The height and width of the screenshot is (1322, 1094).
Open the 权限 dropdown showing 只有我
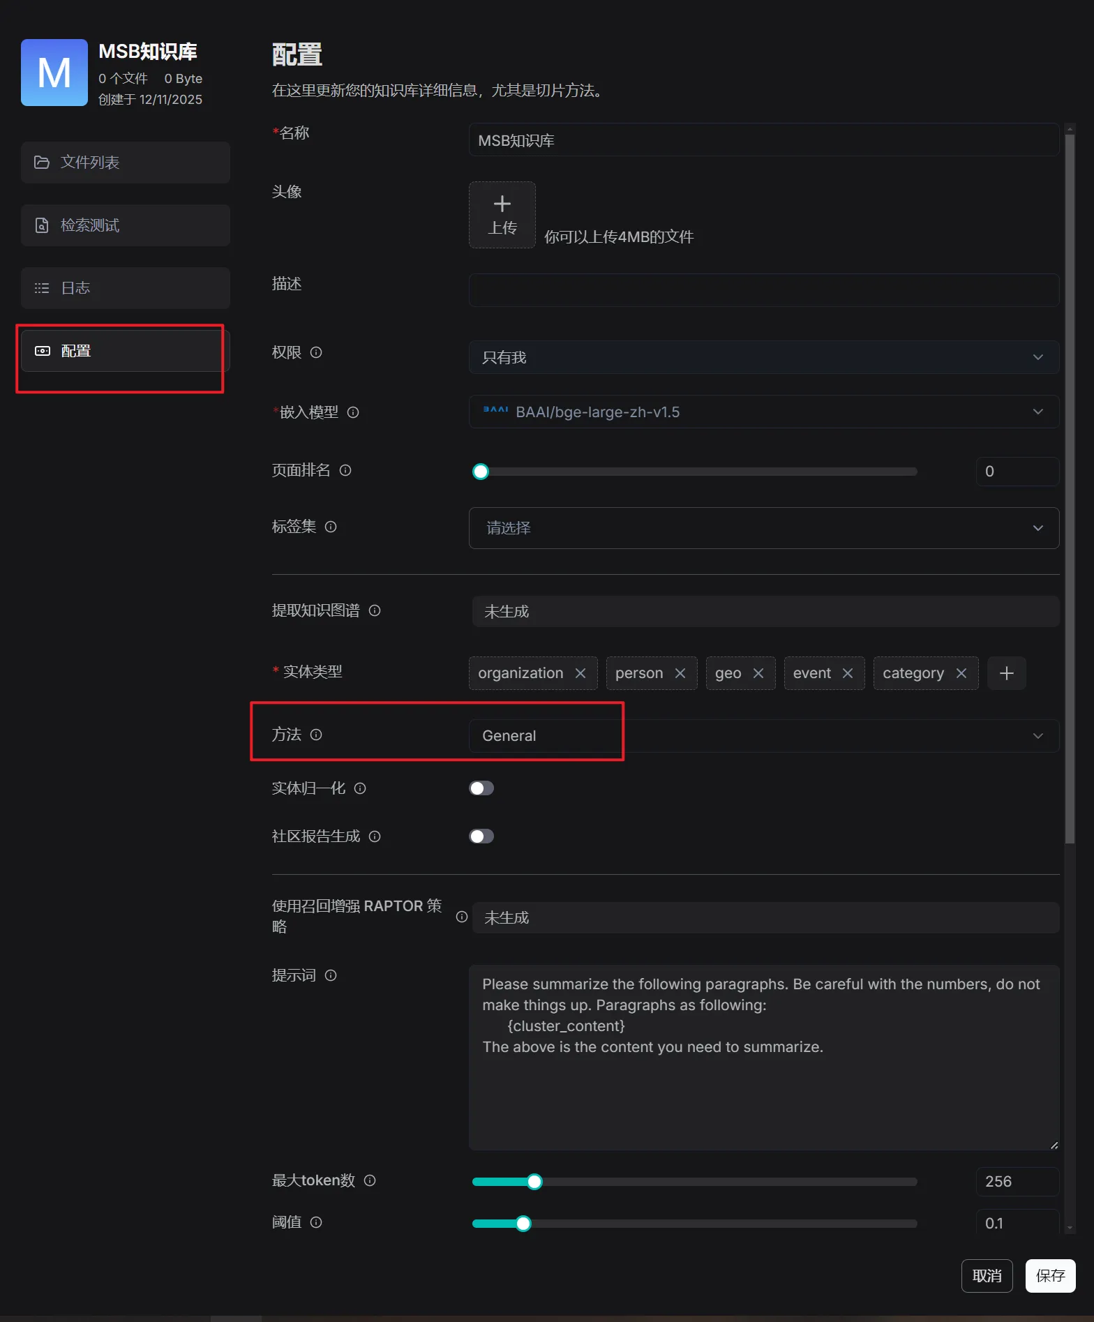[x=763, y=357]
